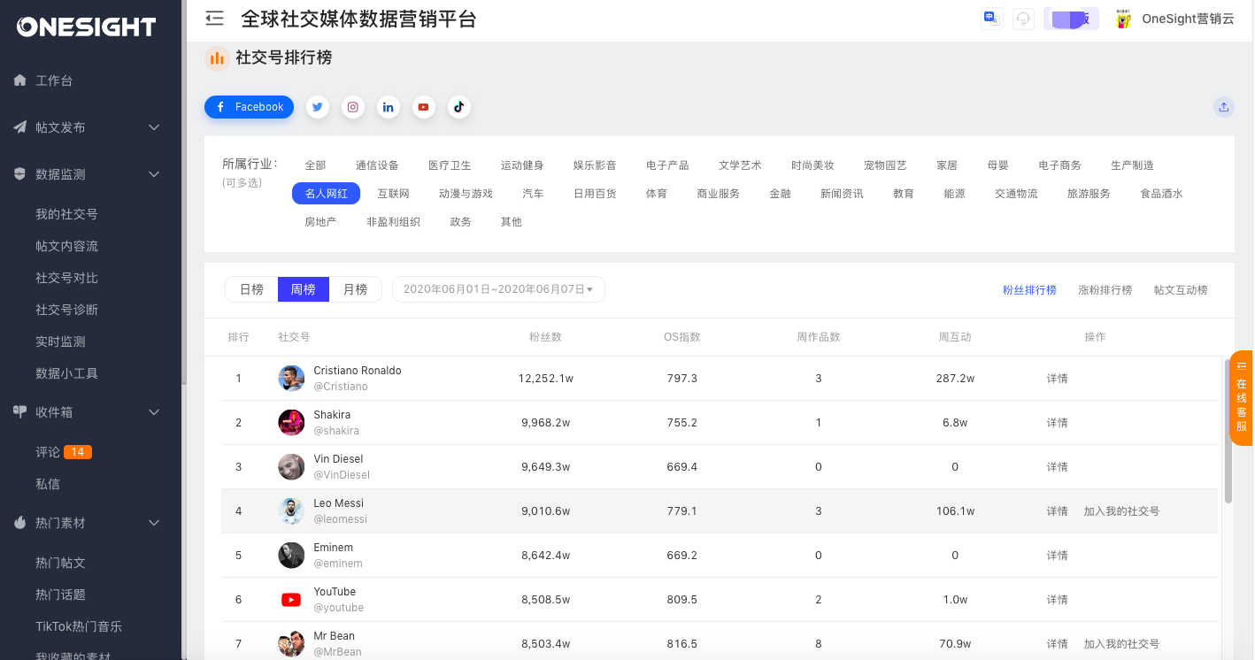Open TikTok热门音乐 in the sidebar
The width and height of the screenshot is (1255, 660).
click(x=79, y=626)
